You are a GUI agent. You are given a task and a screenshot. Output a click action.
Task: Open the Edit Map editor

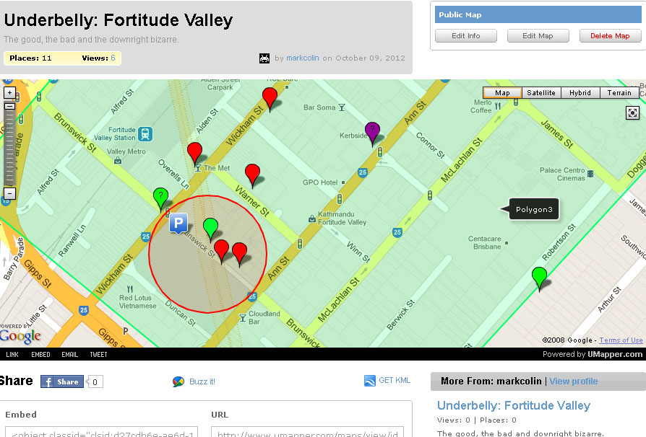538,36
